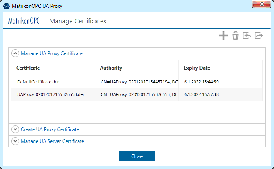Screen dimensions: 274x169
Task: Click the plus icon to add certificate
Action: point(223,36)
